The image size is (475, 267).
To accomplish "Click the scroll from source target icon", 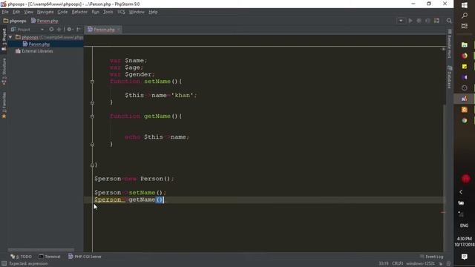I will 51,30.
